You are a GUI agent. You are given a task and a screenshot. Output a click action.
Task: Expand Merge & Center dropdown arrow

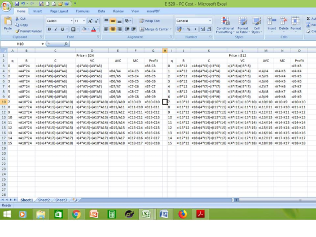coord(170,29)
